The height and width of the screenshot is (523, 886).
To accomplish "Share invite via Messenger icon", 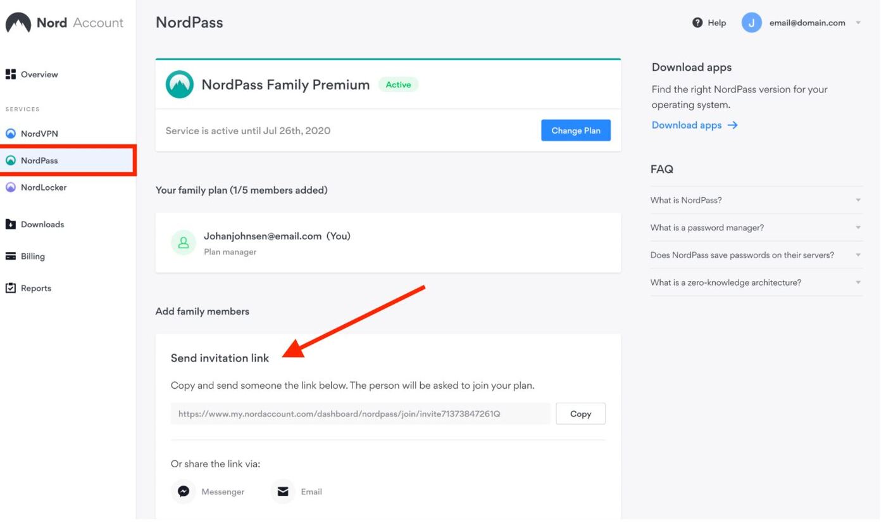I will (x=184, y=492).
